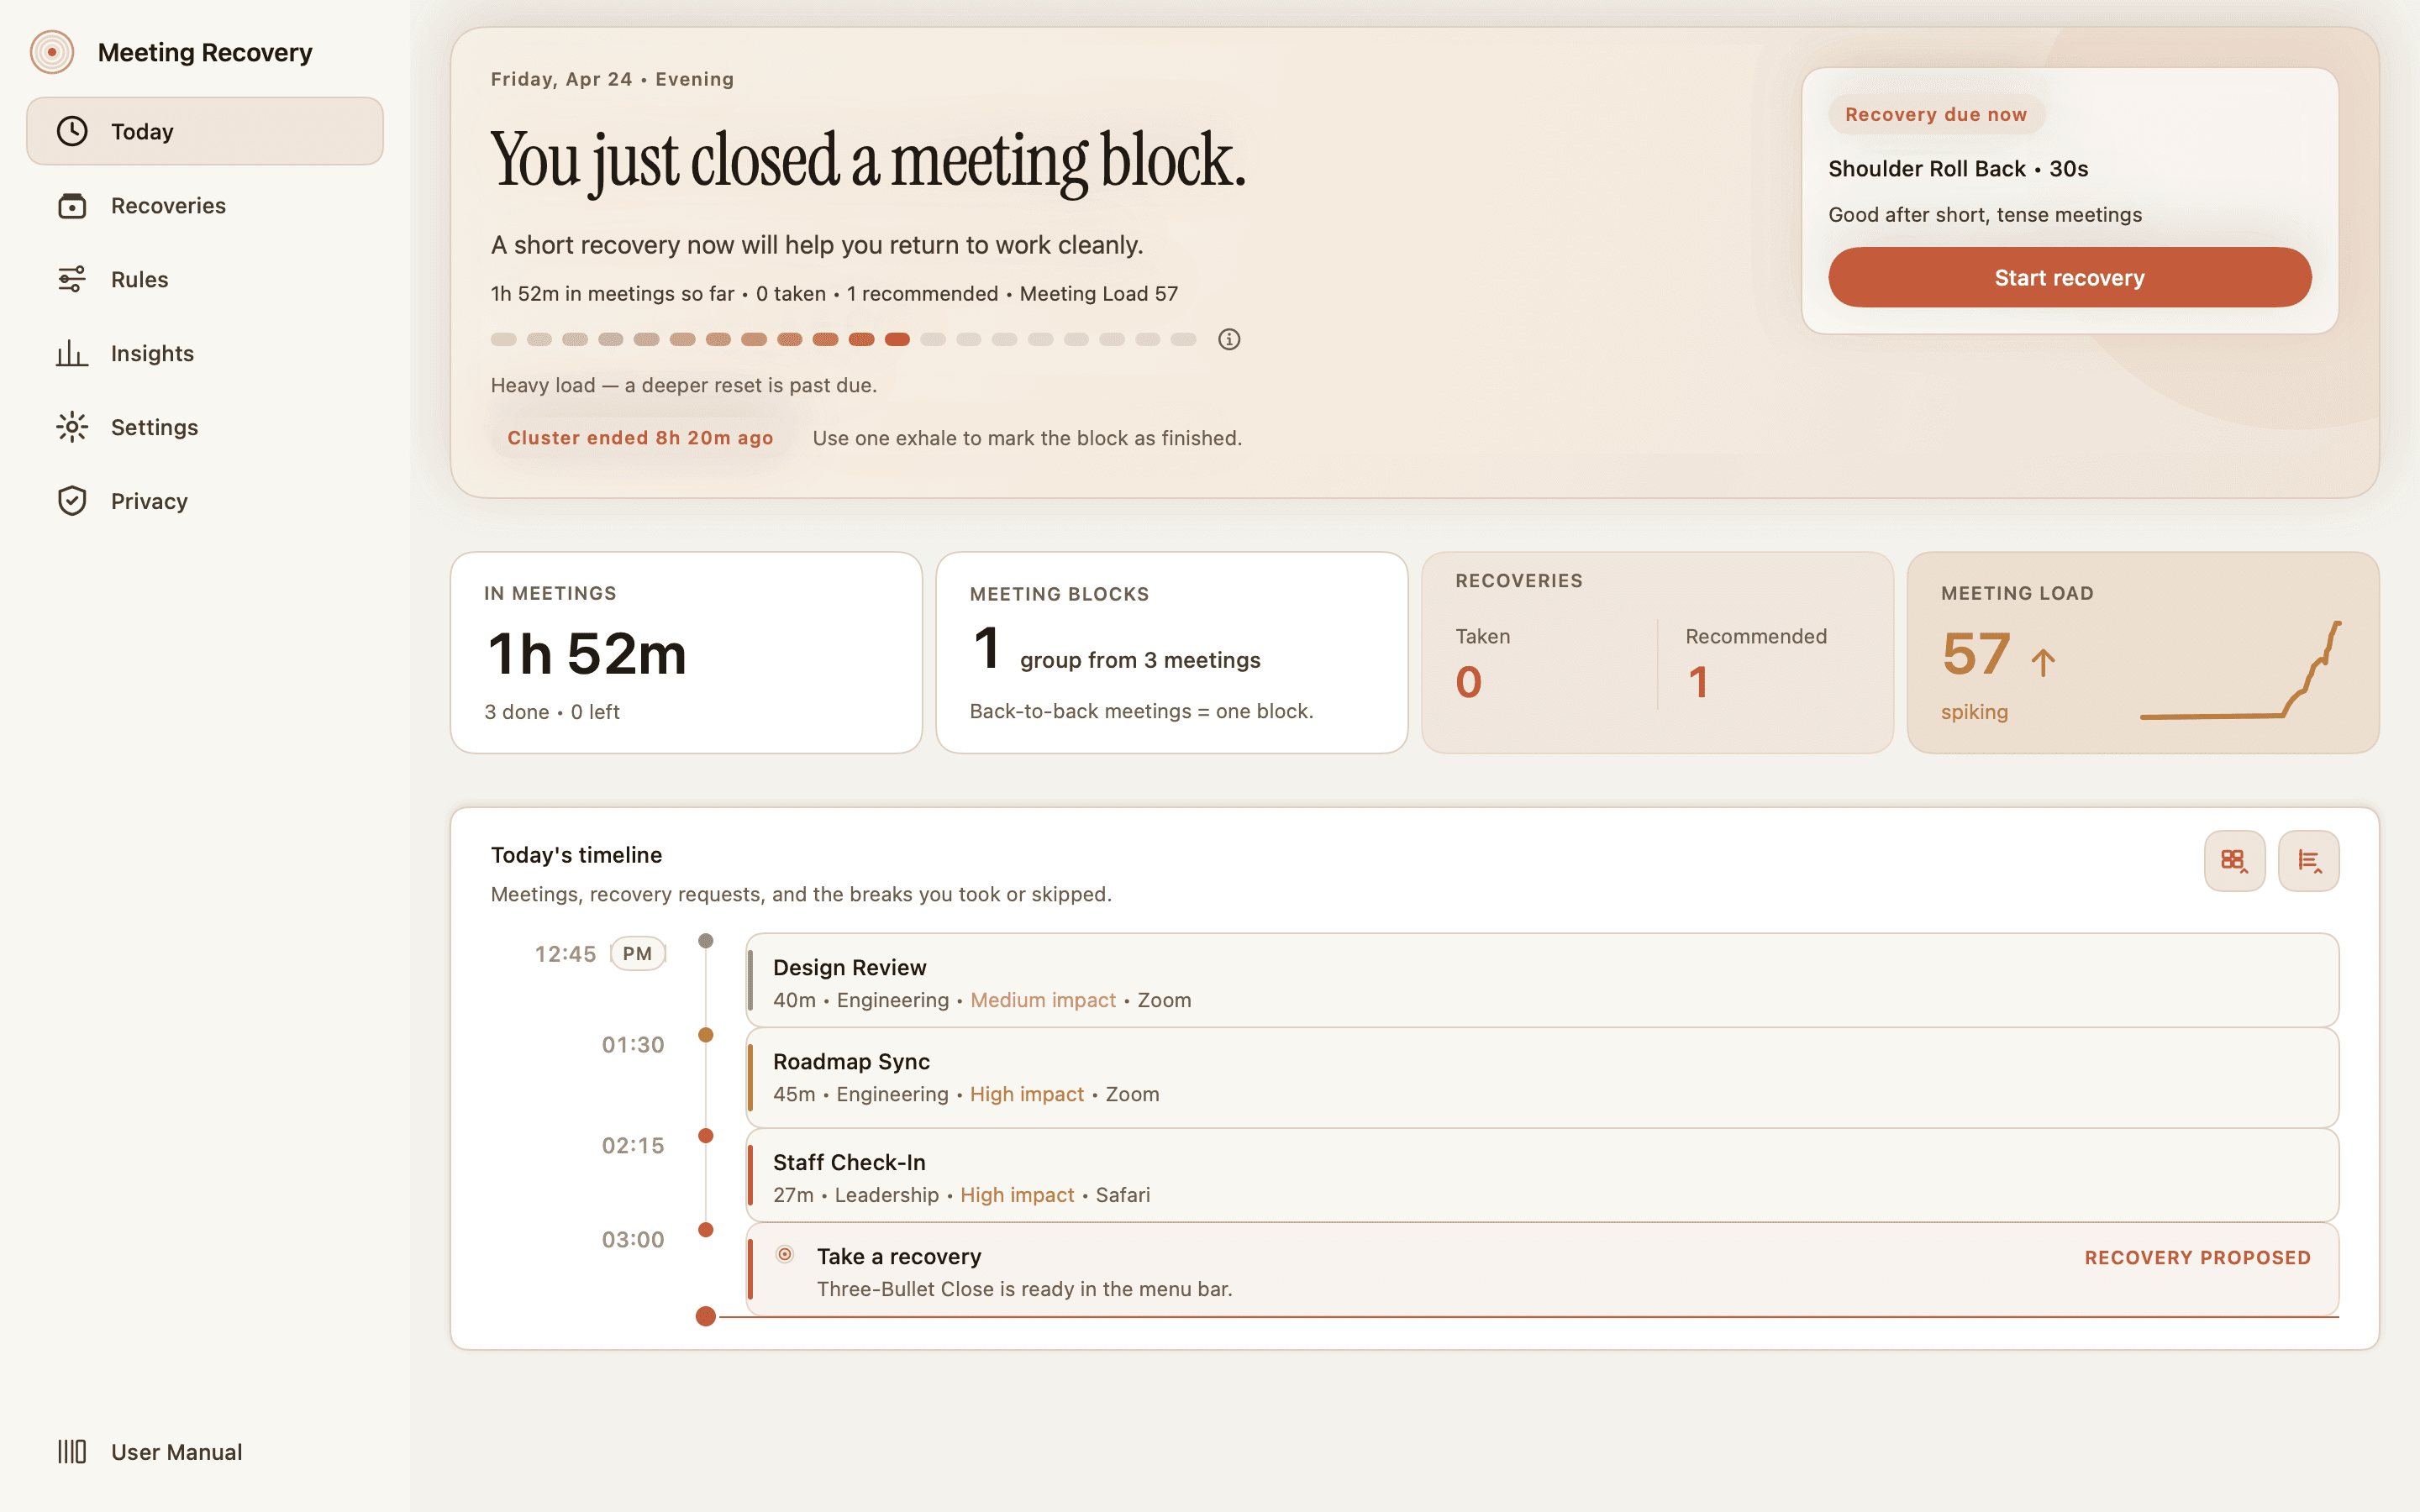This screenshot has height=1512, width=2420.
Task: Switch to the Today section
Action: pyautogui.click(x=143, y=130)
